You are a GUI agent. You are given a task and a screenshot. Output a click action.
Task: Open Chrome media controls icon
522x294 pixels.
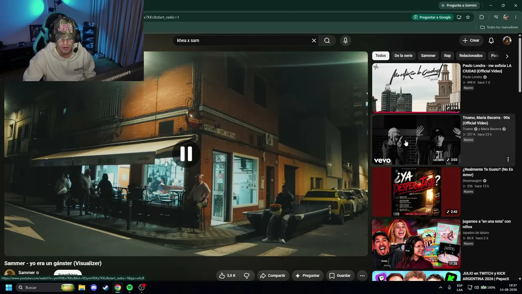click(x=496, y=17)
